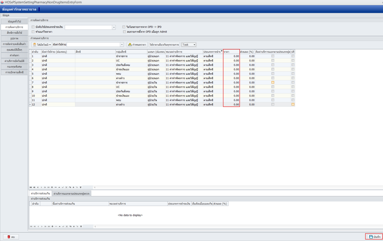Click the ลบ delete button
The width and height of the screenshot is (383, 241).
click(11, 237)
